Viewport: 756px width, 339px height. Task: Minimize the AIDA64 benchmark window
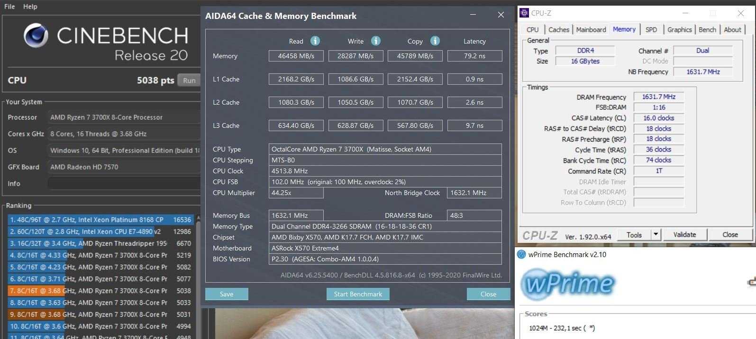coord(473,15)
